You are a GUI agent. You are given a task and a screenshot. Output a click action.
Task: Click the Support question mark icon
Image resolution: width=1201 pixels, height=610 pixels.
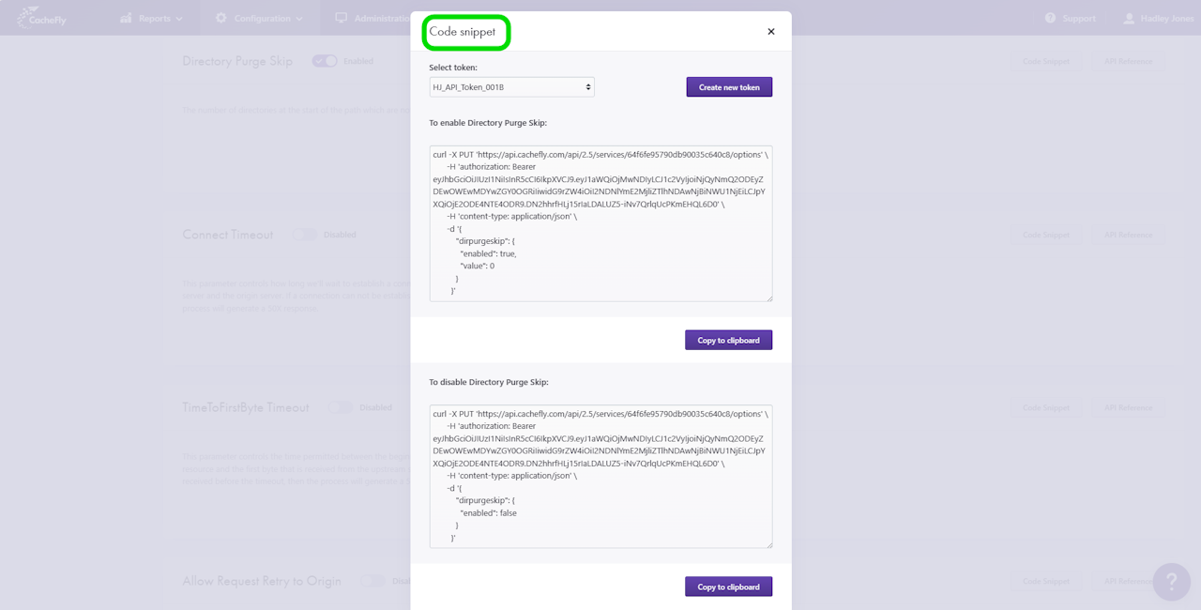(x=1050, y=18)
